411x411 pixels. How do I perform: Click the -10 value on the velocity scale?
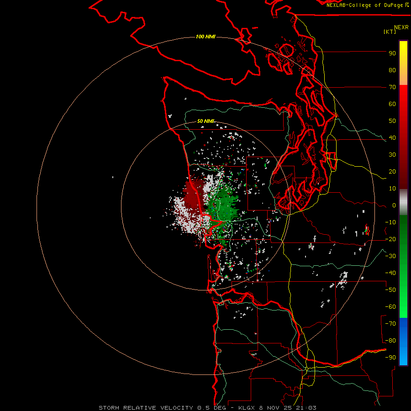(x=390, y=222)
